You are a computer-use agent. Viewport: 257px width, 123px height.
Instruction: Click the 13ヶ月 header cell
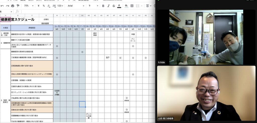[57, 26]
